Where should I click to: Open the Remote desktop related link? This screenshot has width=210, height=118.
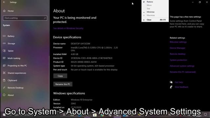178,54
